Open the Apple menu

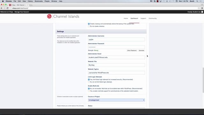click(3, 1)
